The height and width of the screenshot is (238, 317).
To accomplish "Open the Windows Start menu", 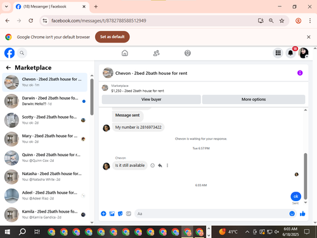I will 8,232.
